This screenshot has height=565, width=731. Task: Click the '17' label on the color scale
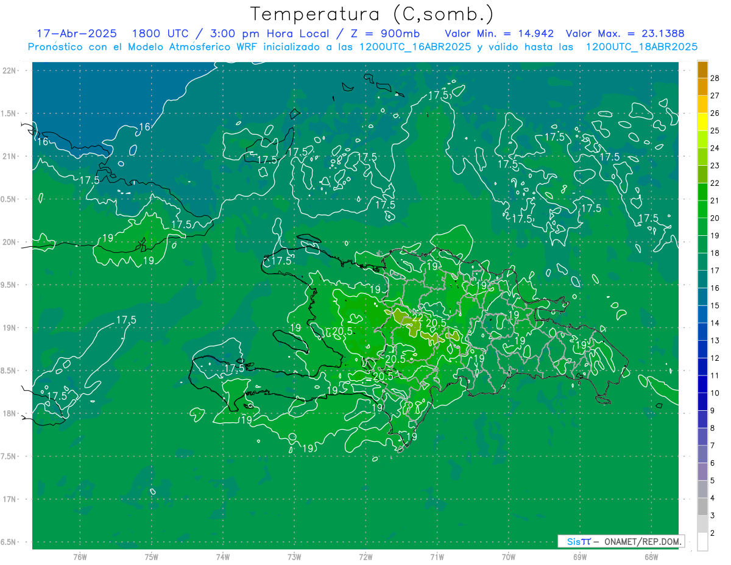click(715, 270)
